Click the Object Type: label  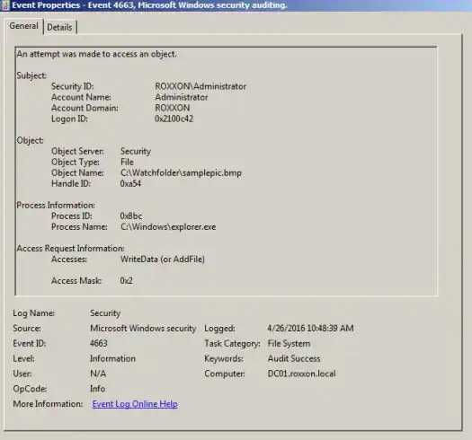(x=76, y=163)
